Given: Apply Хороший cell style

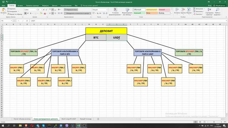Looking at the screenshot, I should click(x=139, y=13).
